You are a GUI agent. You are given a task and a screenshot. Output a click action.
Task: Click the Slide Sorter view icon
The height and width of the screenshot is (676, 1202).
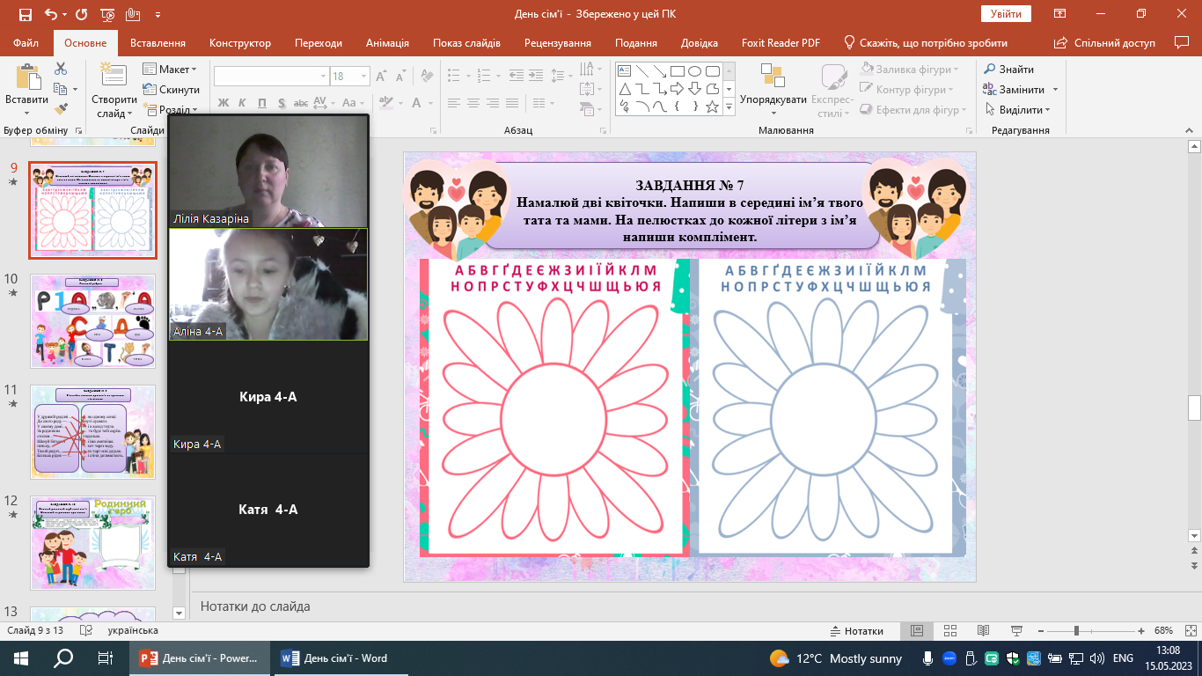[949, 631]
